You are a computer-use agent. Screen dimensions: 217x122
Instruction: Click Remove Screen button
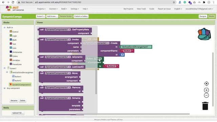click(x=66, y=16)
